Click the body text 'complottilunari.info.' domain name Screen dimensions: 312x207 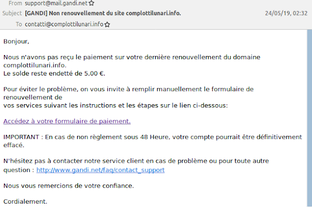click(x=35, y=65)
